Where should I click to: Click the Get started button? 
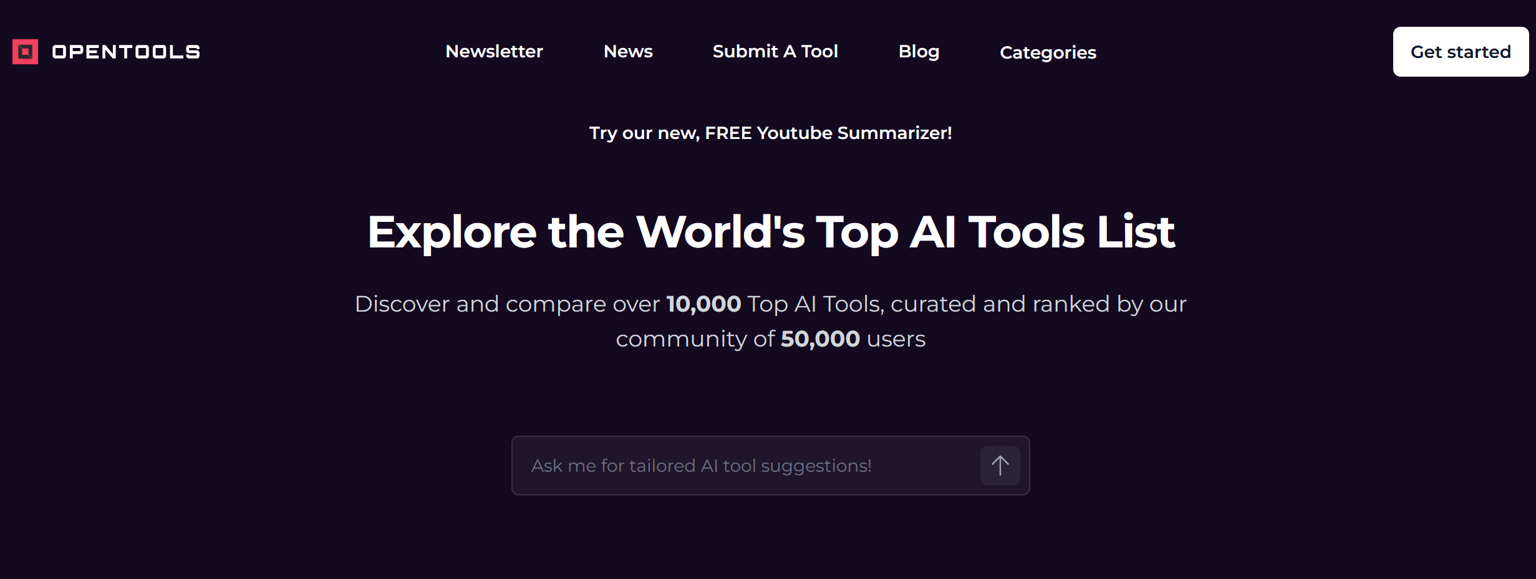pos(1461,52)
